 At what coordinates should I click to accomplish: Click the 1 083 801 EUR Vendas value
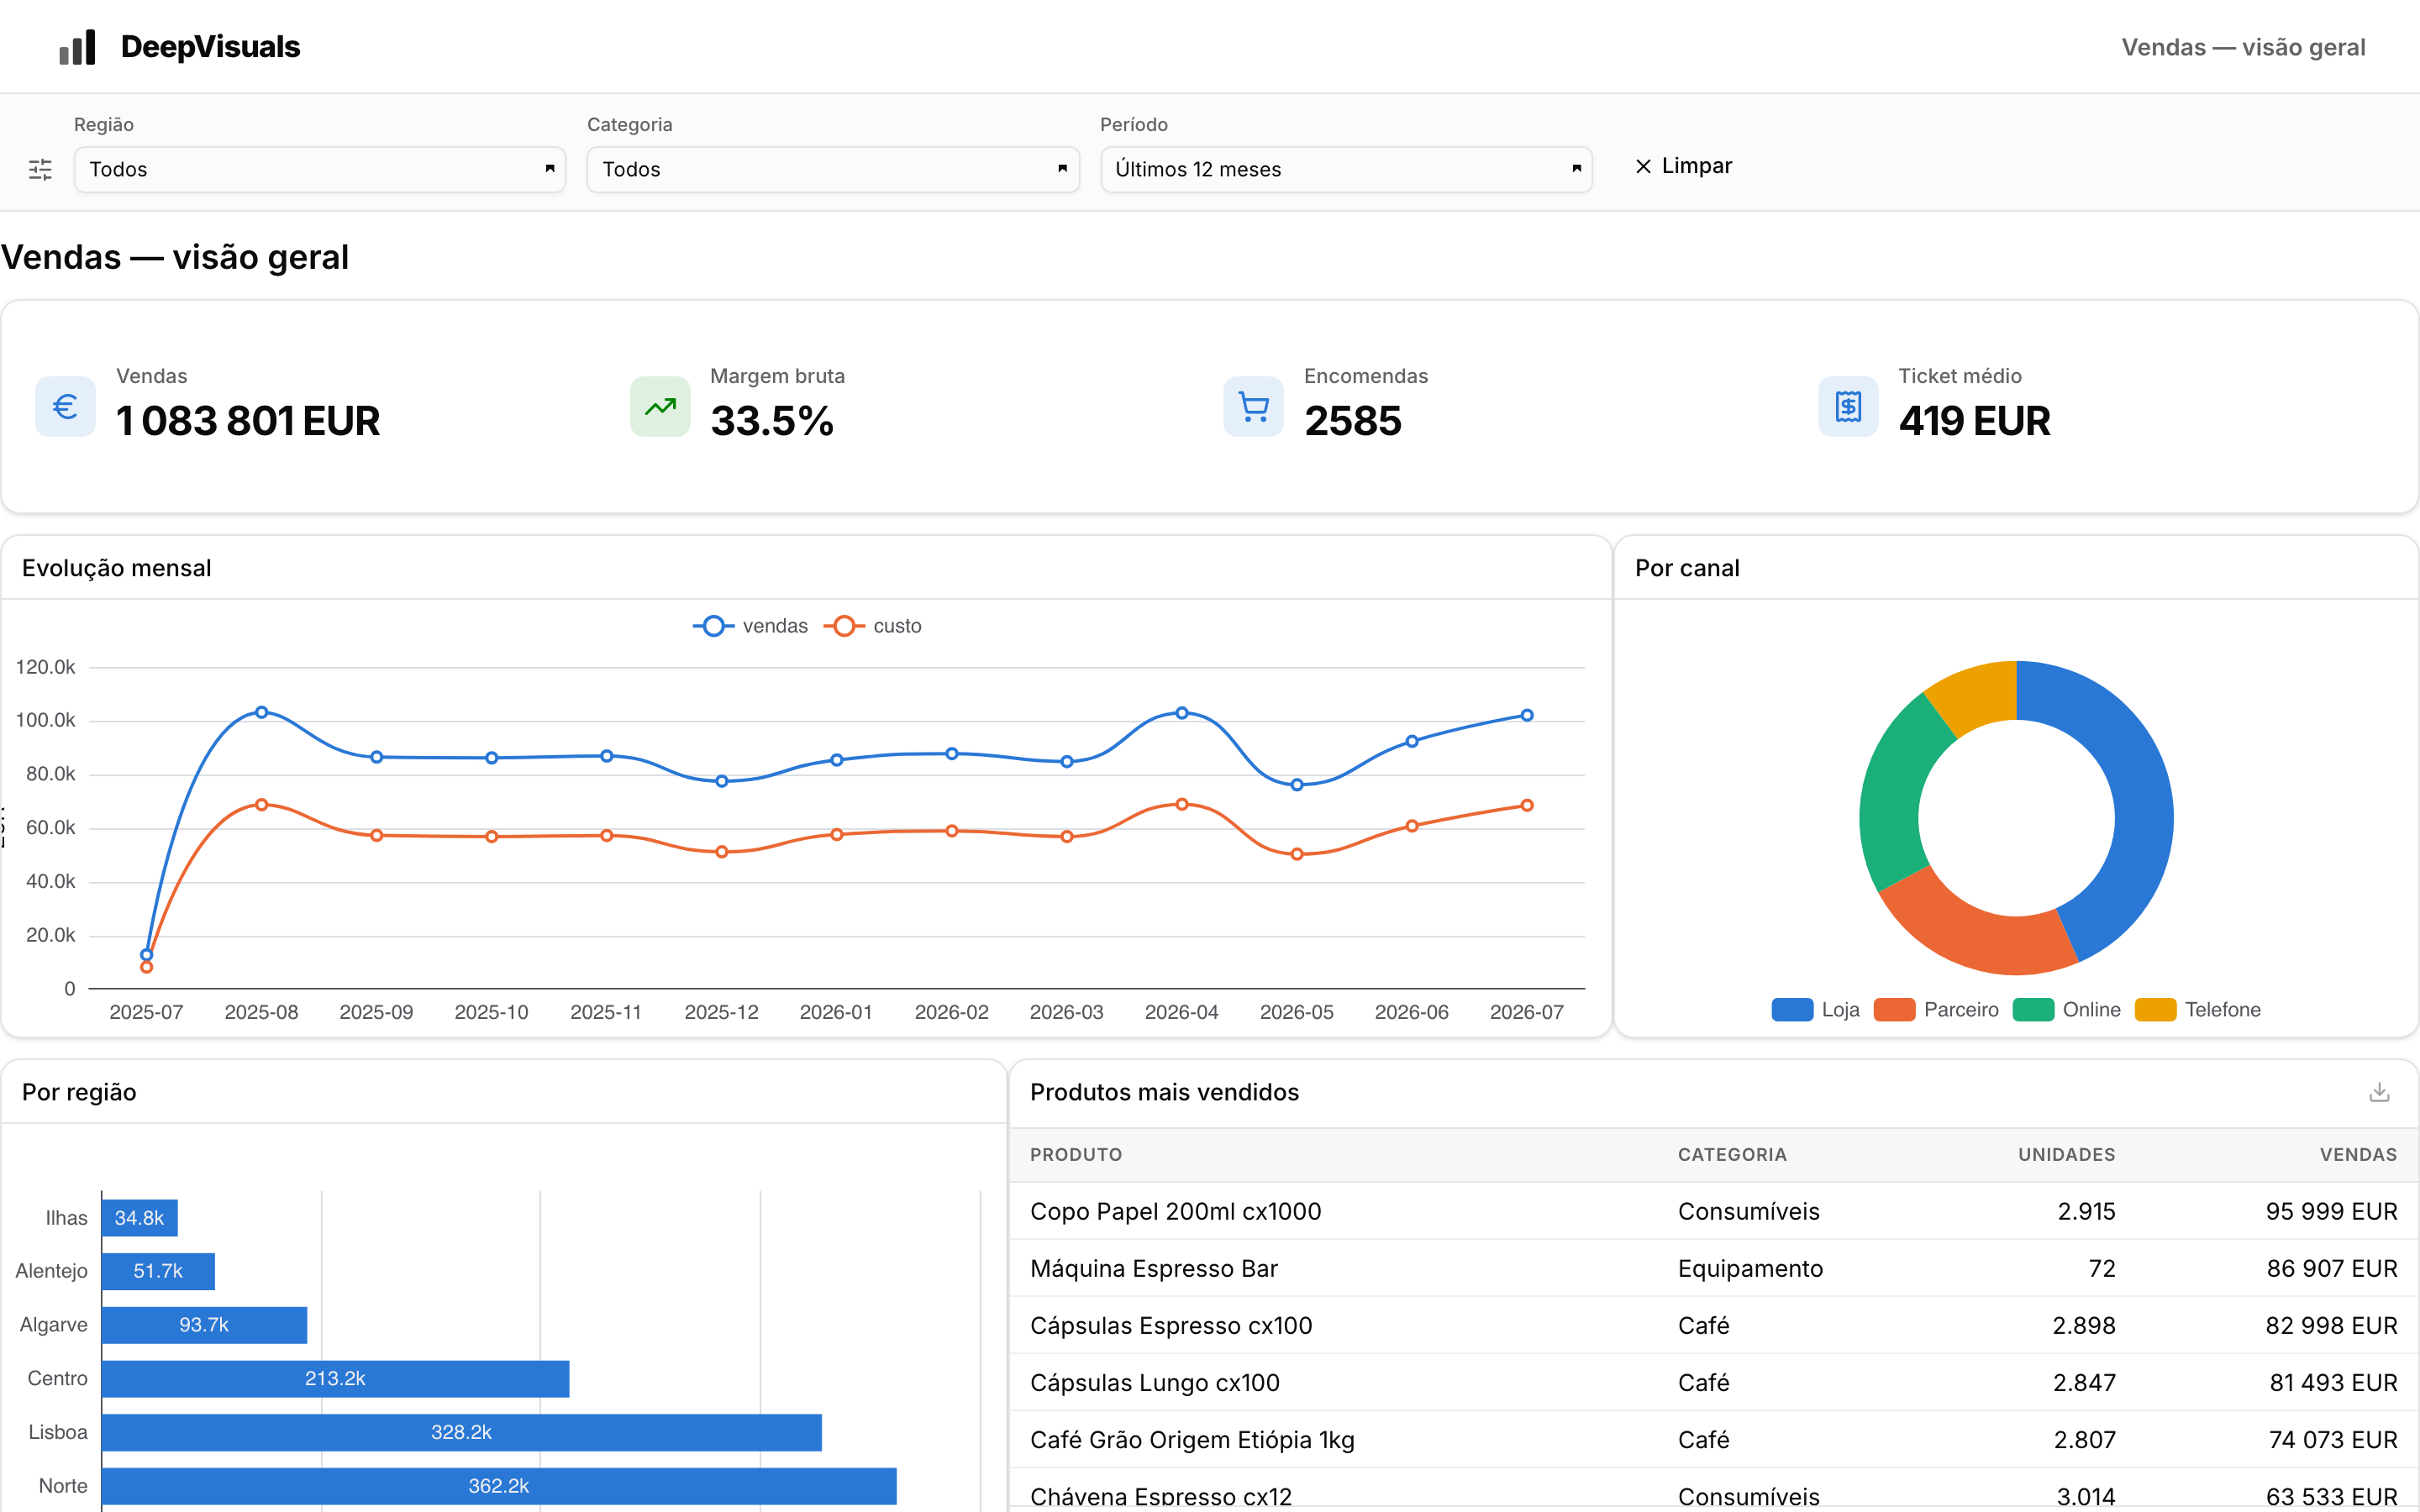248,421
